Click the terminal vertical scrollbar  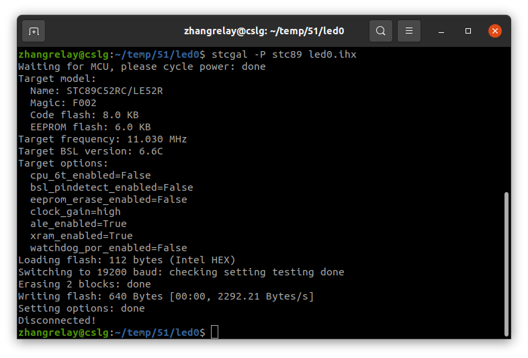[x=506, y=264]
